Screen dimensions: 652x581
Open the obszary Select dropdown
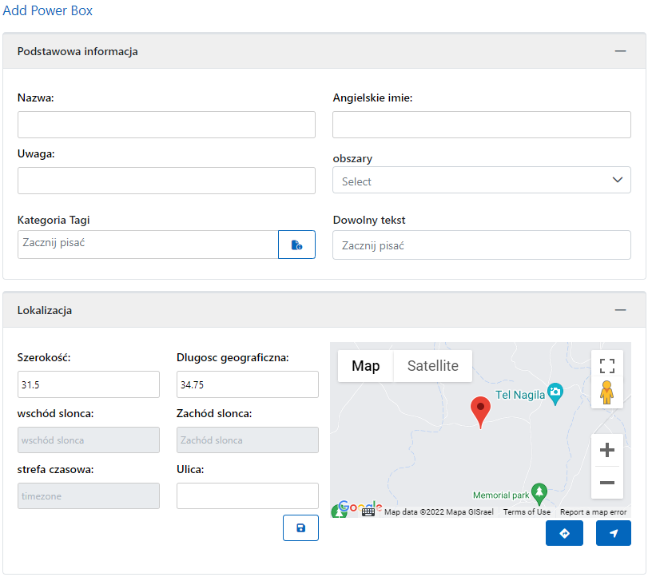click(x=481, y=181)
